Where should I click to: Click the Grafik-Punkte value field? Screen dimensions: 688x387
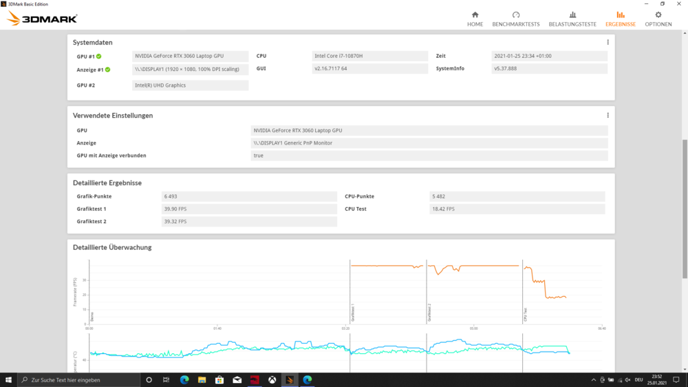tap(248, 196)
